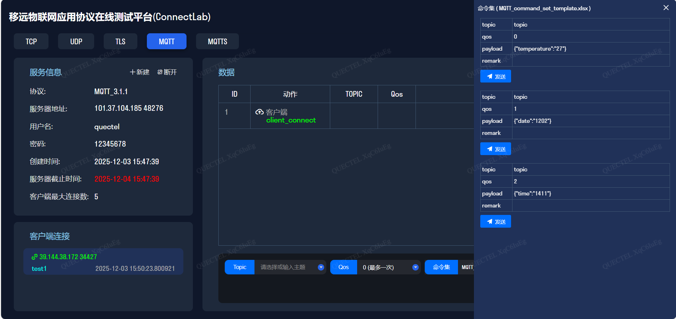Click the 断开 disconnect link icon
The width and height of the screenshot is (676, 319).
pyautogui.click(x=160, y=72)
